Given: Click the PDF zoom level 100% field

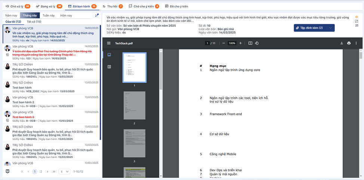Looking at the screenshot, I should click(232, 43).
